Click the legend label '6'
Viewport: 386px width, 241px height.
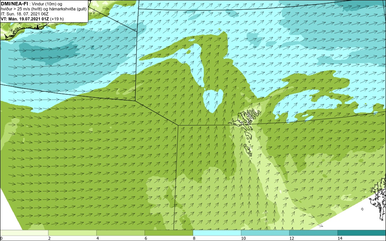(146, 238)
